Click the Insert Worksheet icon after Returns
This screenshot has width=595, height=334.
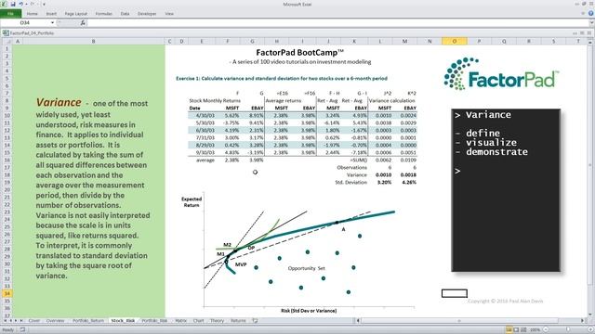click(x=255, y=320)
